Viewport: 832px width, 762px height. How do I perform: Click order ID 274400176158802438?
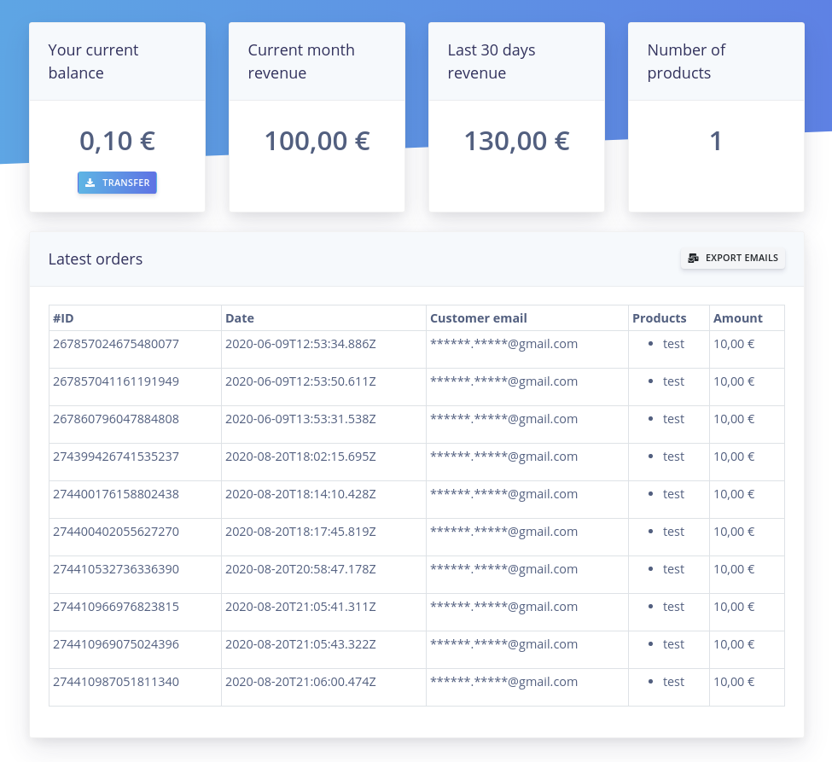tap(116, 495)
